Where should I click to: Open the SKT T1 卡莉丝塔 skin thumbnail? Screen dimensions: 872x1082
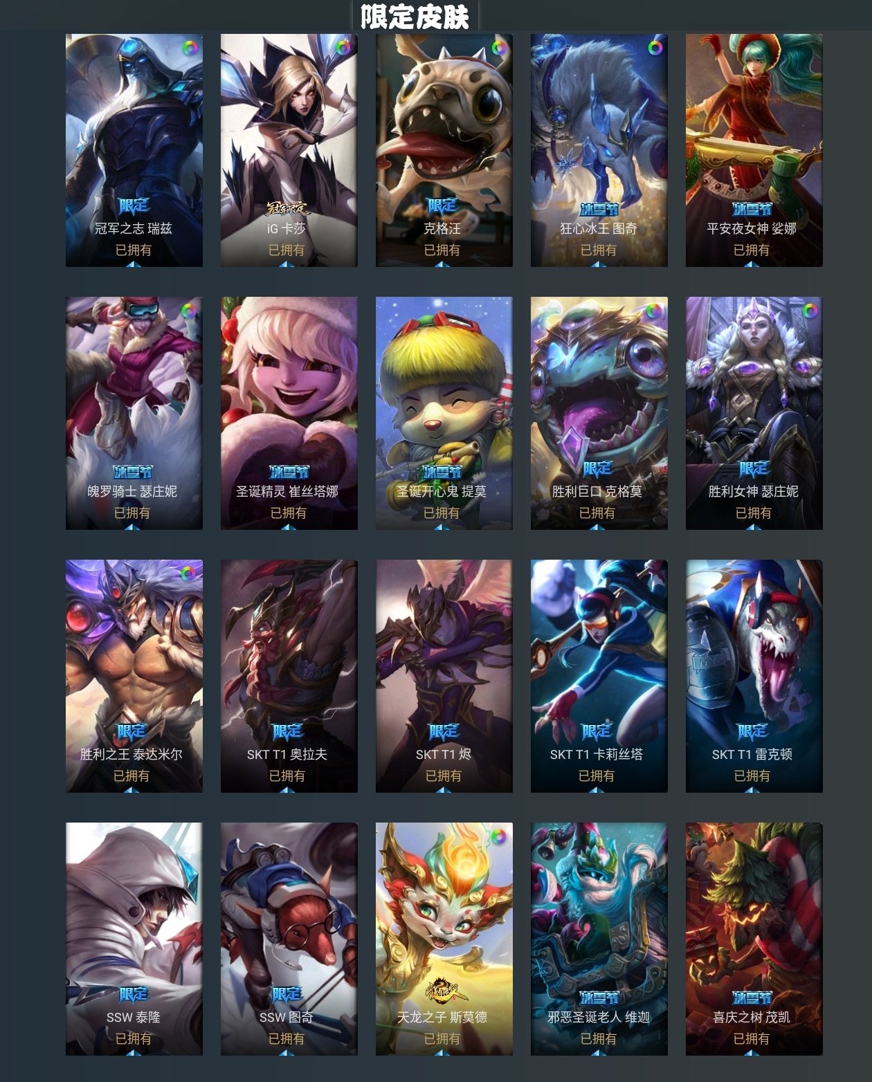point(599,676)
